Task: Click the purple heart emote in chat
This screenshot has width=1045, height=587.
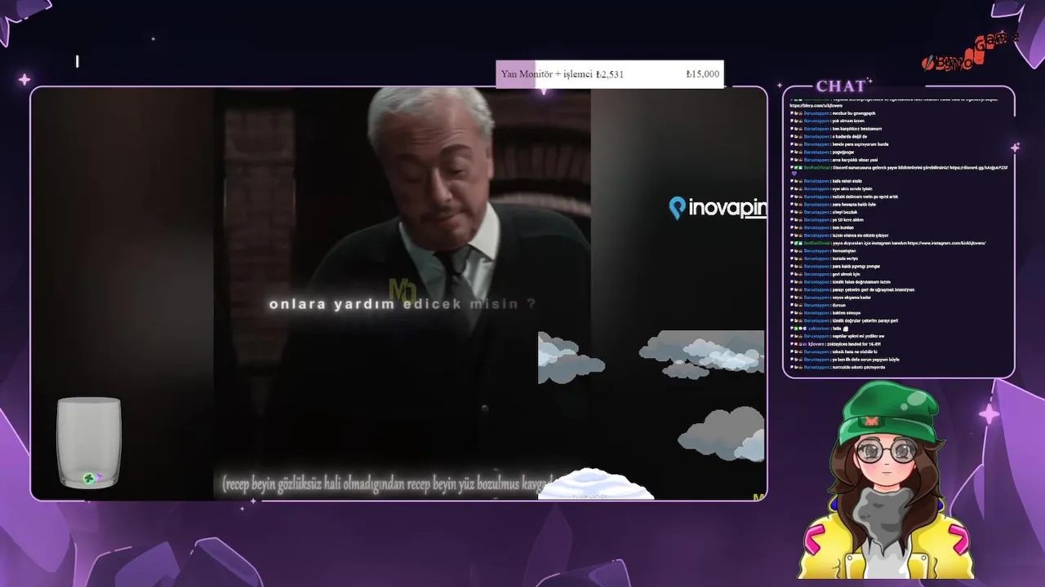Action: click(x=794, y=174)
